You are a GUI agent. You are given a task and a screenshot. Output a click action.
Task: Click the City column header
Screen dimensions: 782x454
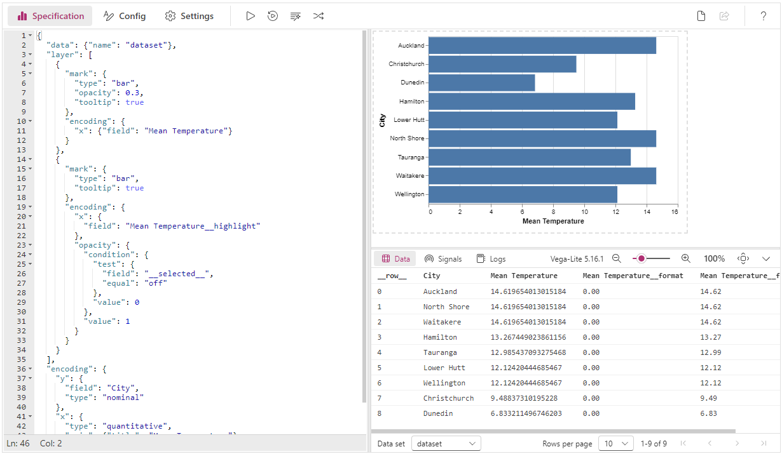tap(432, 276)
